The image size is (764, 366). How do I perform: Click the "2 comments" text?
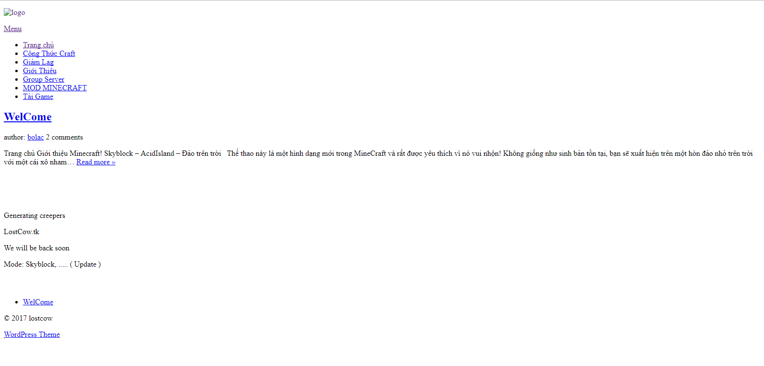point(64,137)
